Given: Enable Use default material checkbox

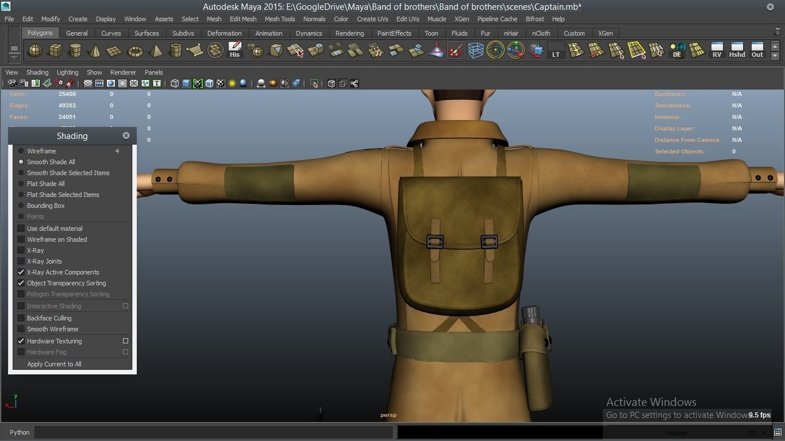Looking at the screenshot, I should pyautogui.click(x=21, y=229).
